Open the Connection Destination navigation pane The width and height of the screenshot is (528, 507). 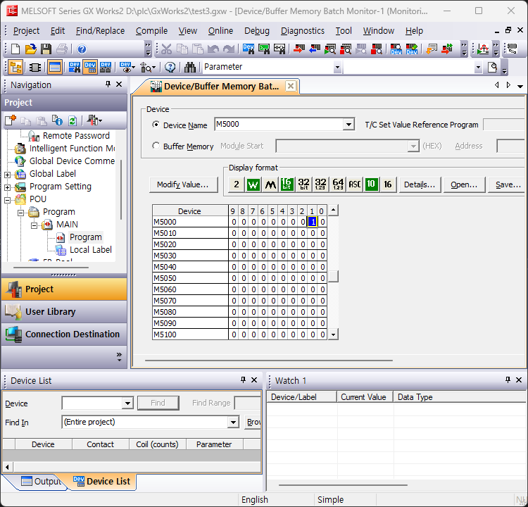click(x=64, y=334)
